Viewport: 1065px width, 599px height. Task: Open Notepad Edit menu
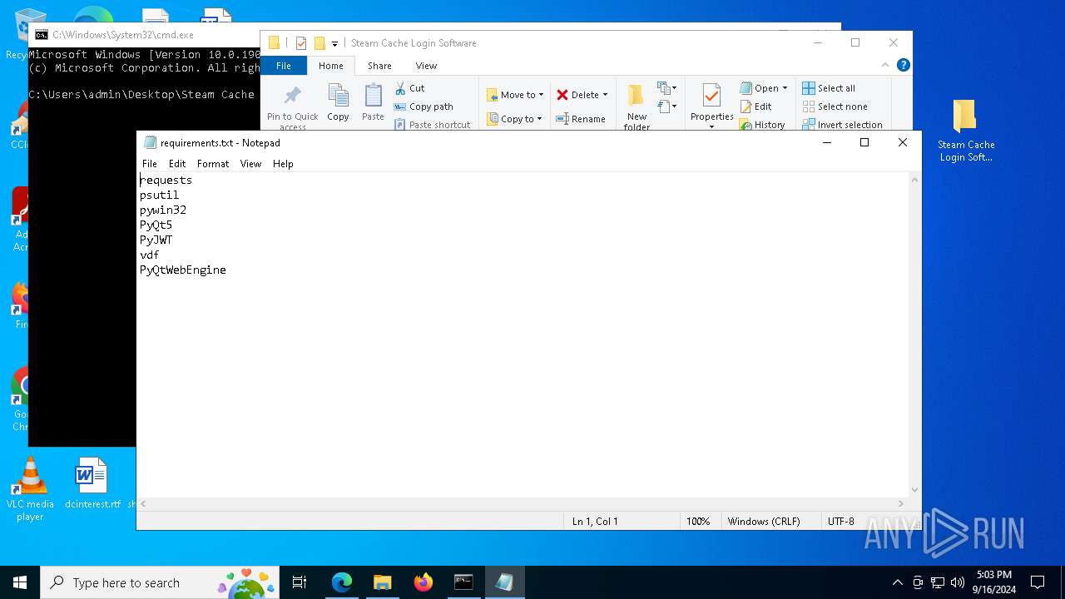pyautogui.click(x=177, y=164)
